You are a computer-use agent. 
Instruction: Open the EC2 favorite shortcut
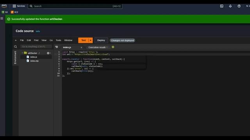point(14,12)
